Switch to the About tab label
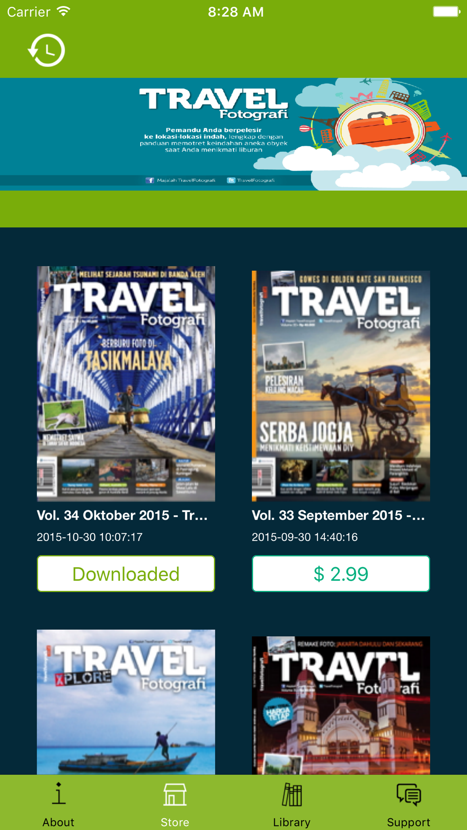The height and width of the screenshot is (830, 467). pos(58,822)
